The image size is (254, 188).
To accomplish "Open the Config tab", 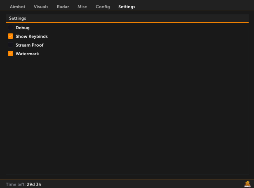I will pyautogui.click(x=103, y=7).
